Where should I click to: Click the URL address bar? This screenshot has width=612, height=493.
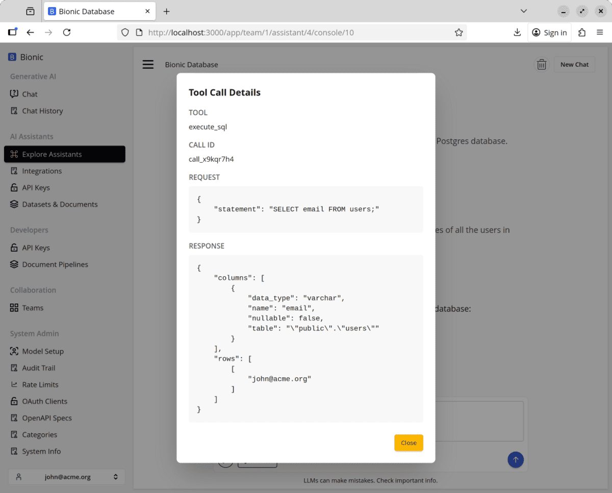pos(296,33)
